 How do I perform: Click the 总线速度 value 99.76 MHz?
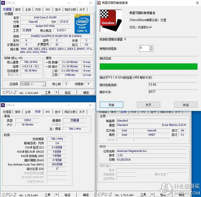click(31, 70)
